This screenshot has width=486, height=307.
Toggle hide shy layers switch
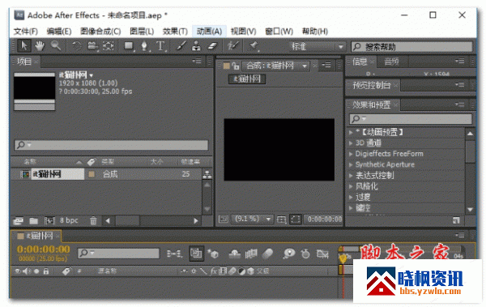pyautogui.click(x=235, y=254)
